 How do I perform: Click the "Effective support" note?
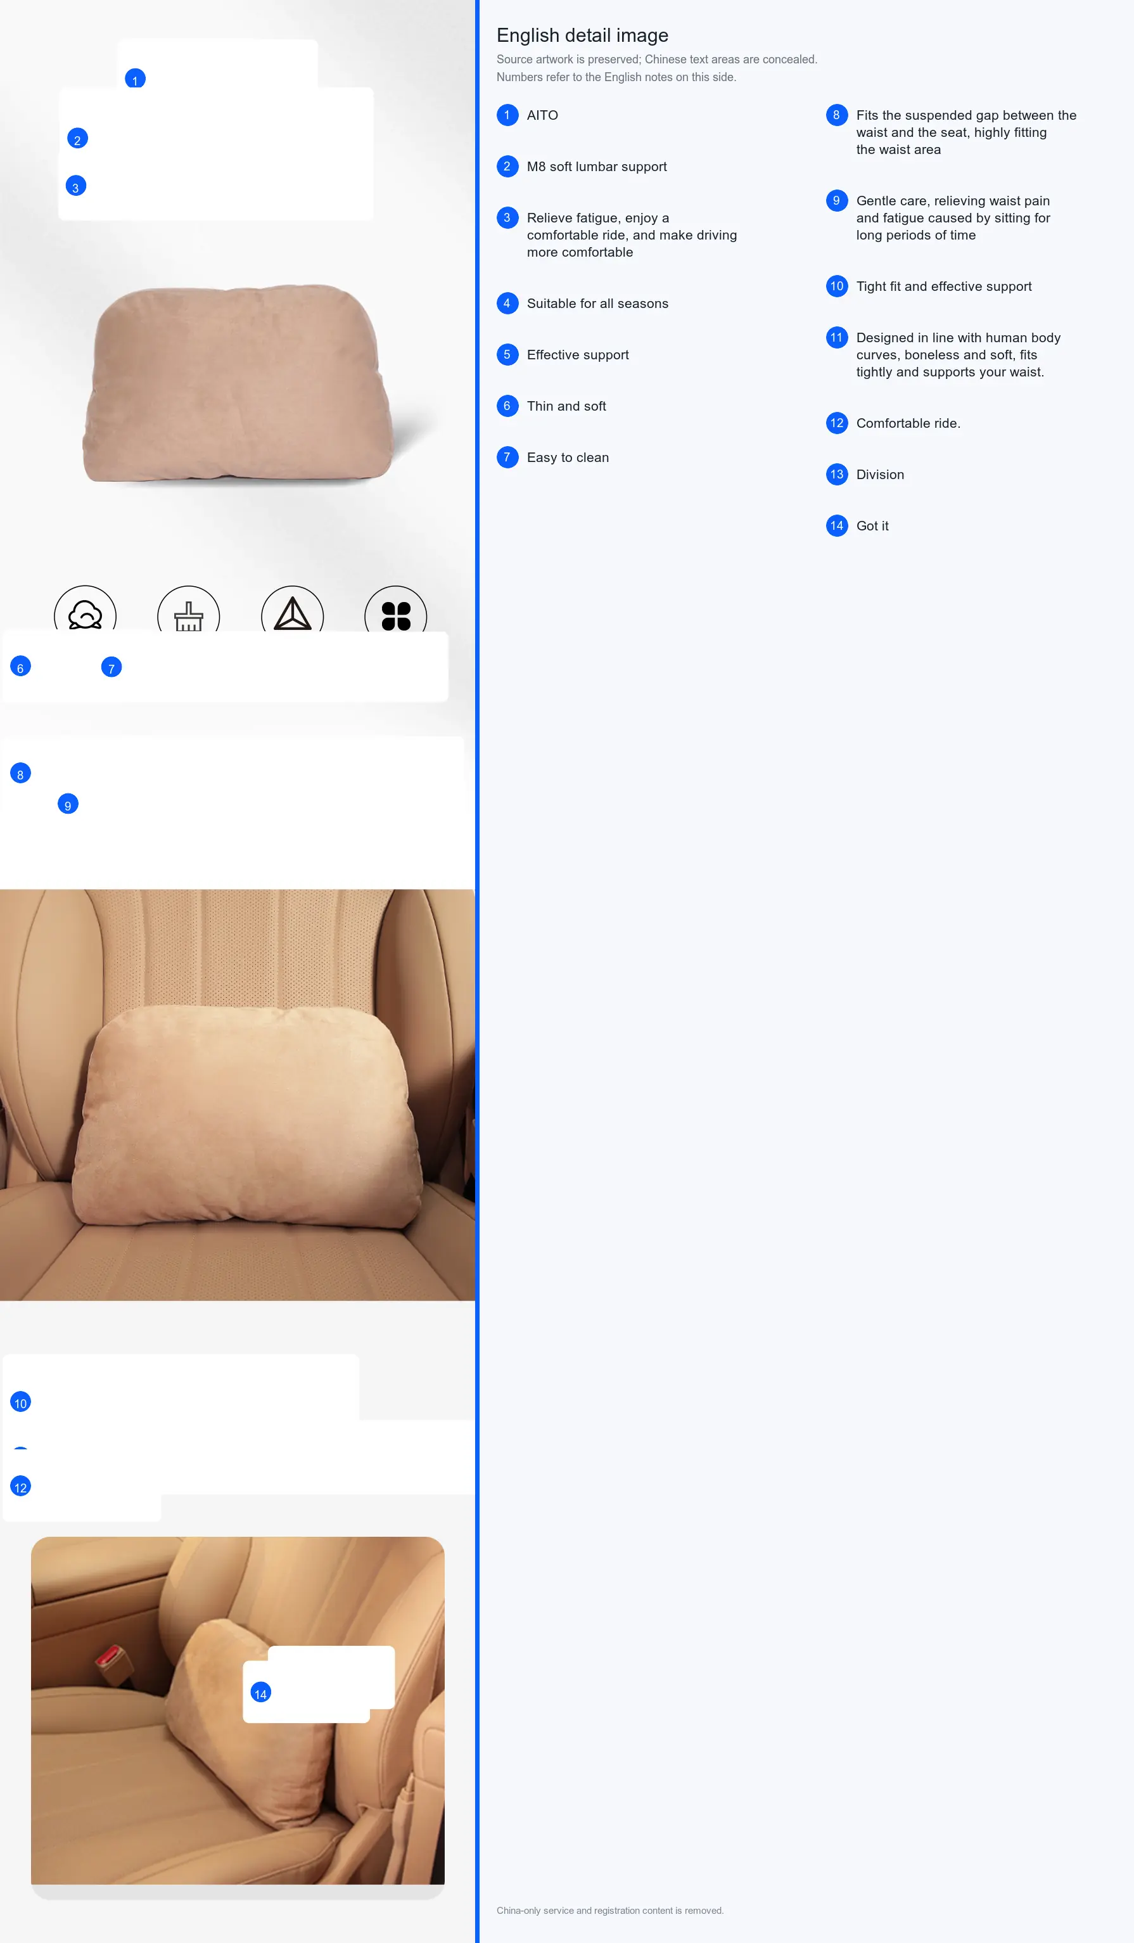(577, 355)
